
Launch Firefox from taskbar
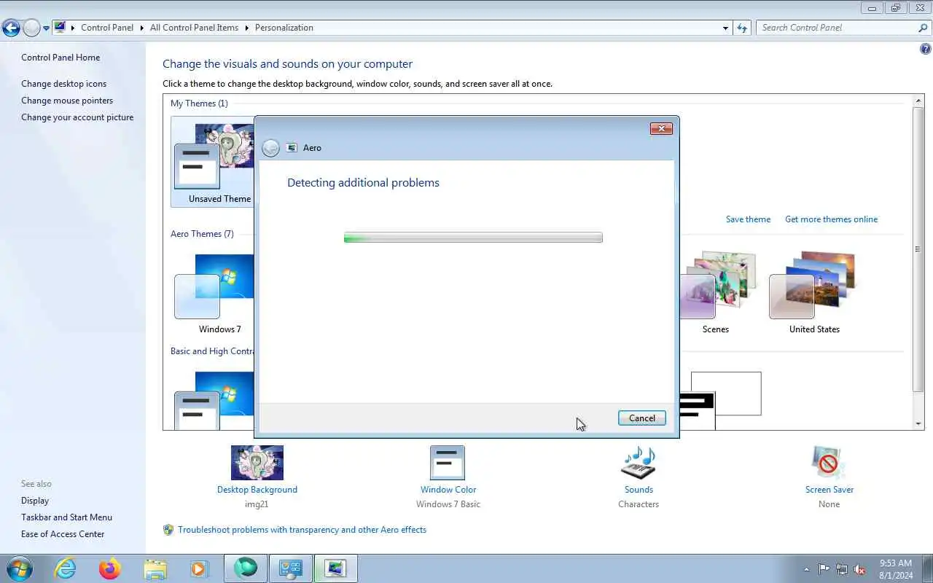coord(110,568)
